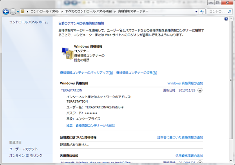Click 汎用資格情報の追加 link

189,156
